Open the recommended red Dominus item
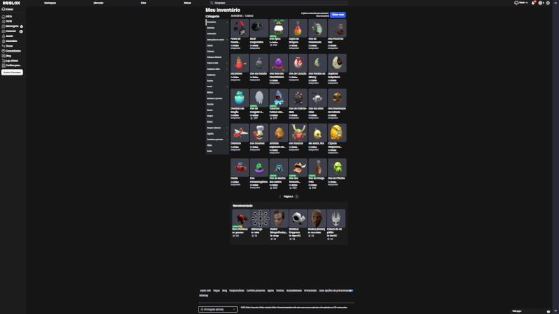This screenshot has height=314, width=559. [x=241, y=218]
